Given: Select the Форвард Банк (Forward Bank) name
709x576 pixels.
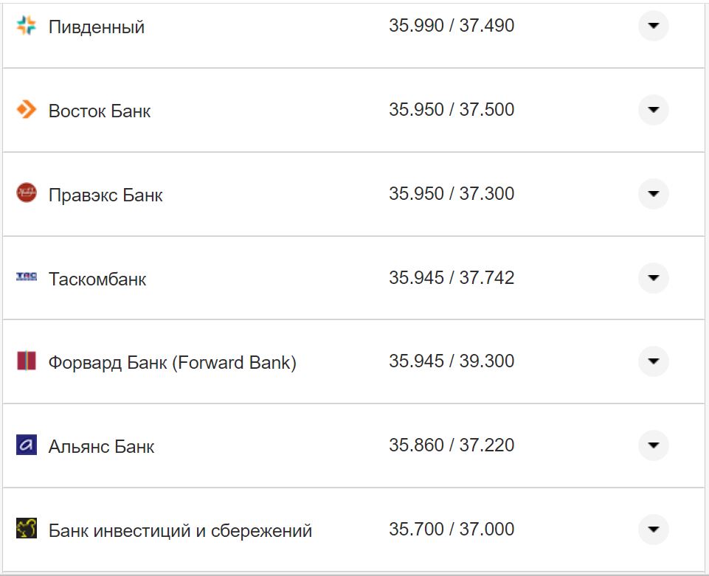Looking at the screenshot, I should click(x=172, y=361).
